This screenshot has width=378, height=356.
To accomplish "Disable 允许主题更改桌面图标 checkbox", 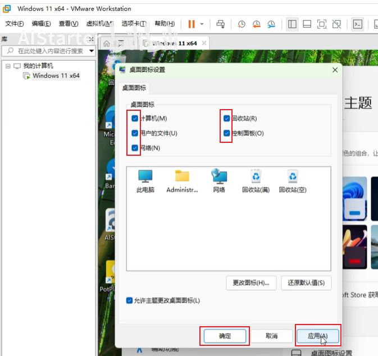I will click(130, 300).
